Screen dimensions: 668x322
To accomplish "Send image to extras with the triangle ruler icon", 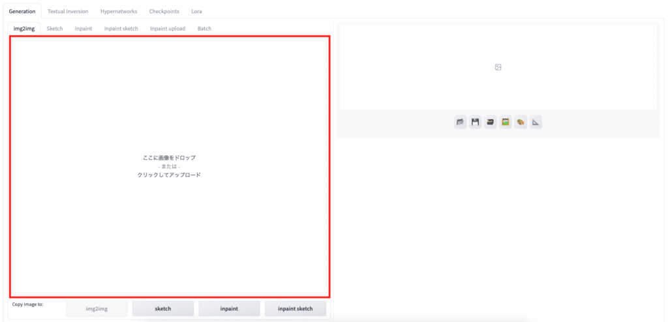I will tap(536, 123).
